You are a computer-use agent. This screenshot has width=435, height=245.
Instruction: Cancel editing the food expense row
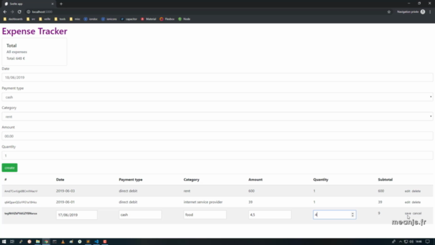coord(417,213)
